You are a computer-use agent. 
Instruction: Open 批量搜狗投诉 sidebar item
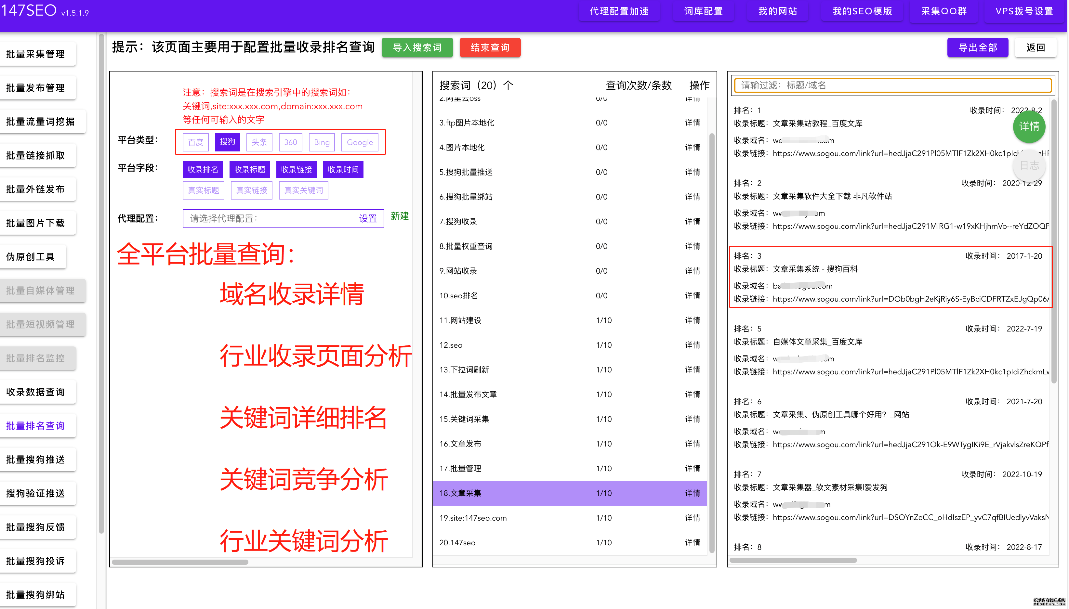[38, 561]
